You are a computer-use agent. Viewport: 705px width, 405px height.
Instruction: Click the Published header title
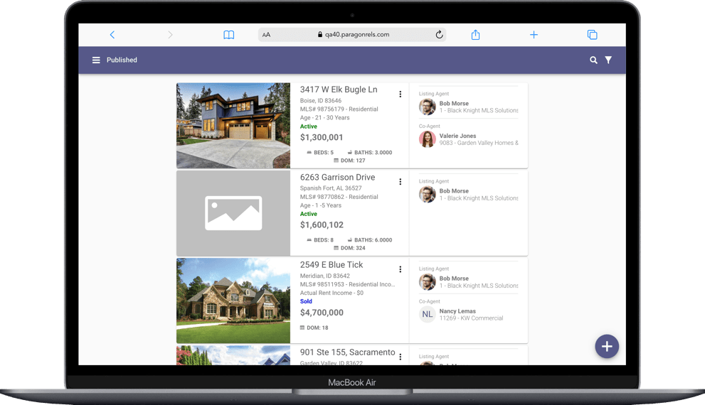pyautogui.click(x=122, y=60)
